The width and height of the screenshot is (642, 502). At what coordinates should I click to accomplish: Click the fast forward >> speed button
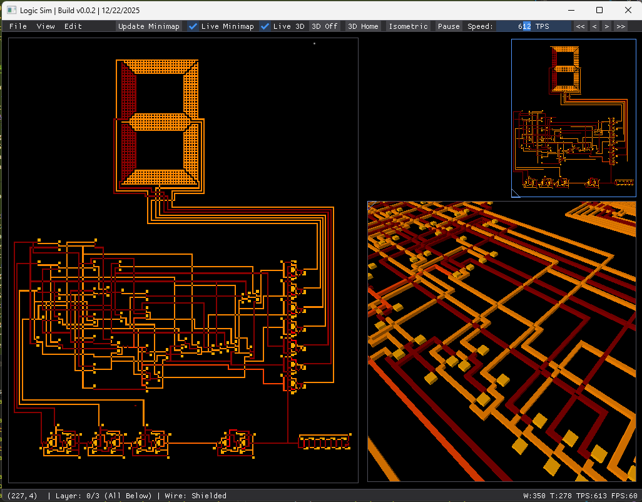(x=620, y=26)
